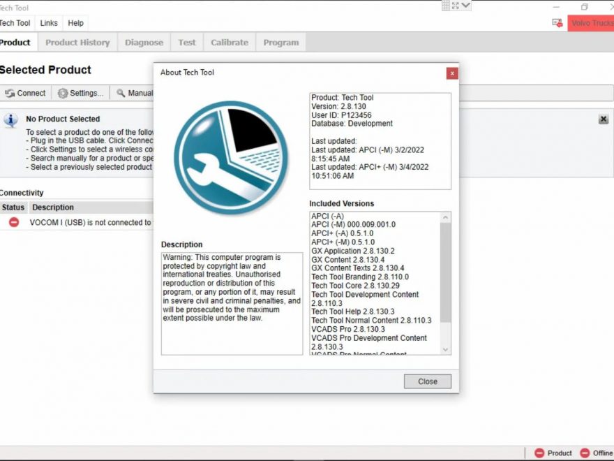Switch to the Calibrate tab

coord(230,43)
